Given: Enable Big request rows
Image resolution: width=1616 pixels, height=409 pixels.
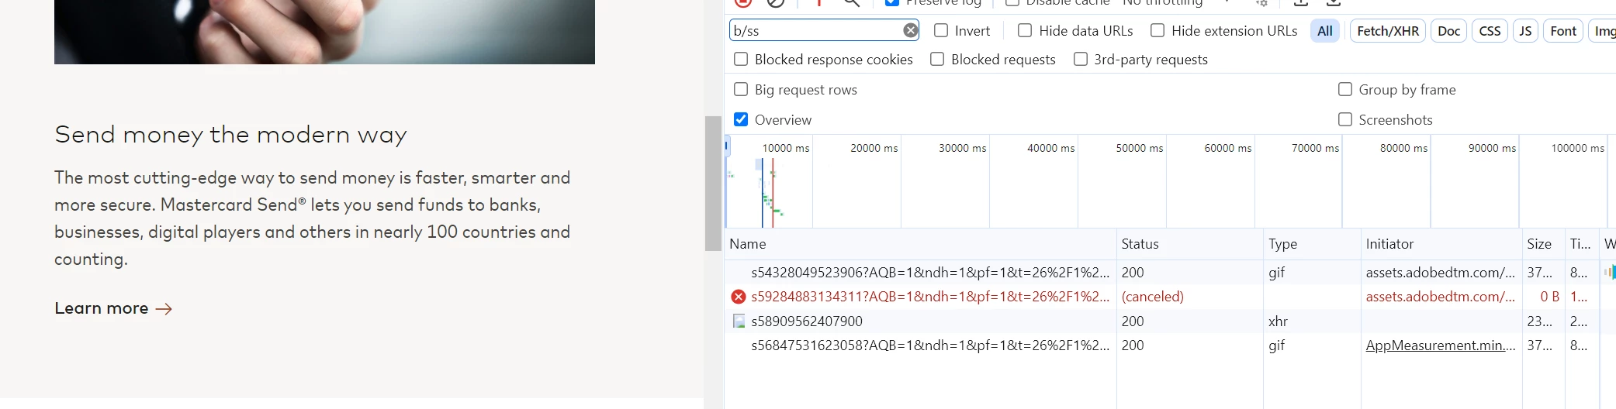Looking at the screenshot, I should coord(741,89).
